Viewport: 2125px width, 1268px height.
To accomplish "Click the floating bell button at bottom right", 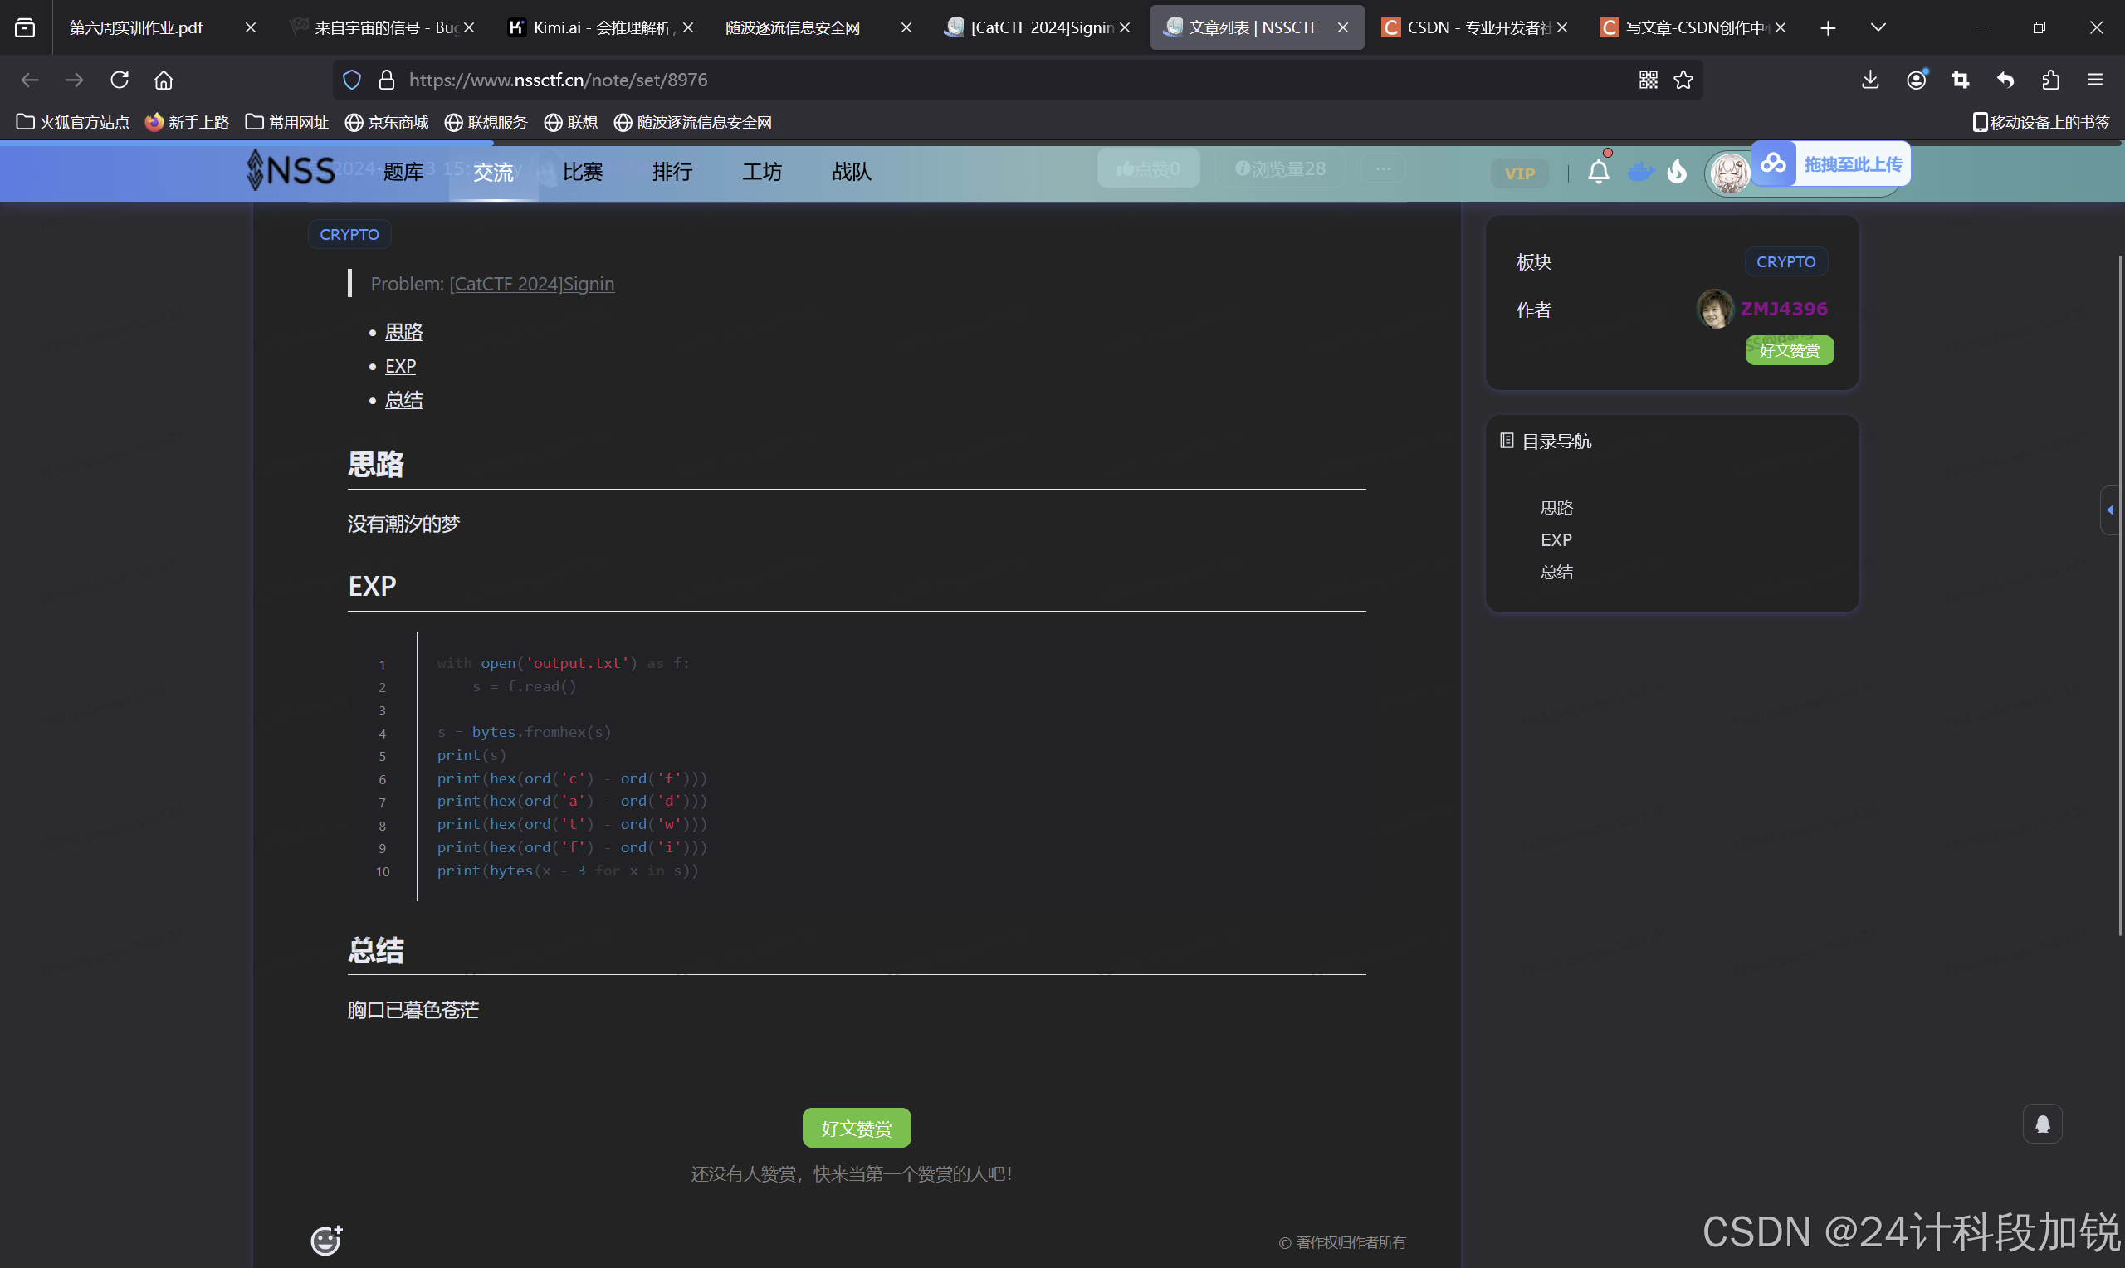I will click(2041, 1124).
